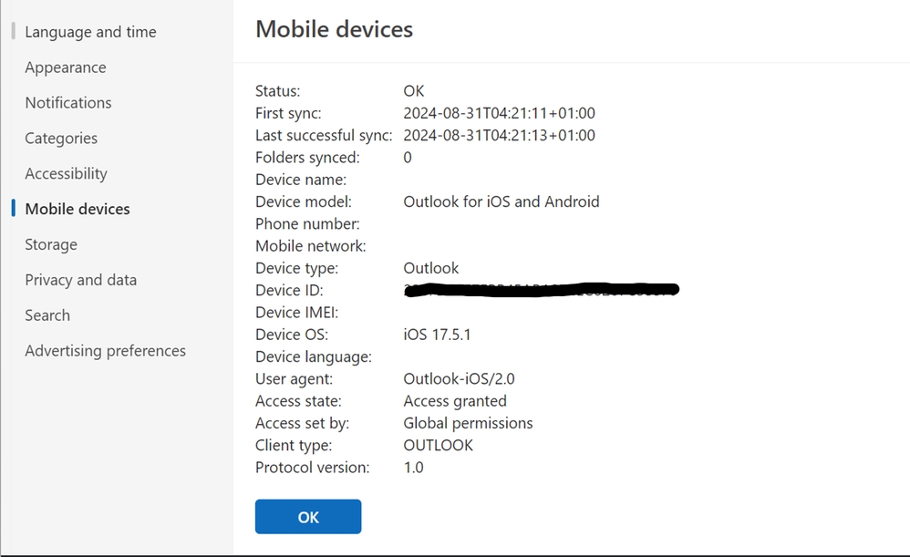Image resolution: width=910 pixels, height=557 pixels.
Task: Click the Mobile devices page heading
Action: (333, 28)
